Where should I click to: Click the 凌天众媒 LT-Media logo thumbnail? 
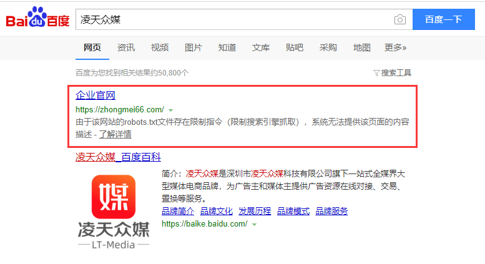(x=114, y=212)
